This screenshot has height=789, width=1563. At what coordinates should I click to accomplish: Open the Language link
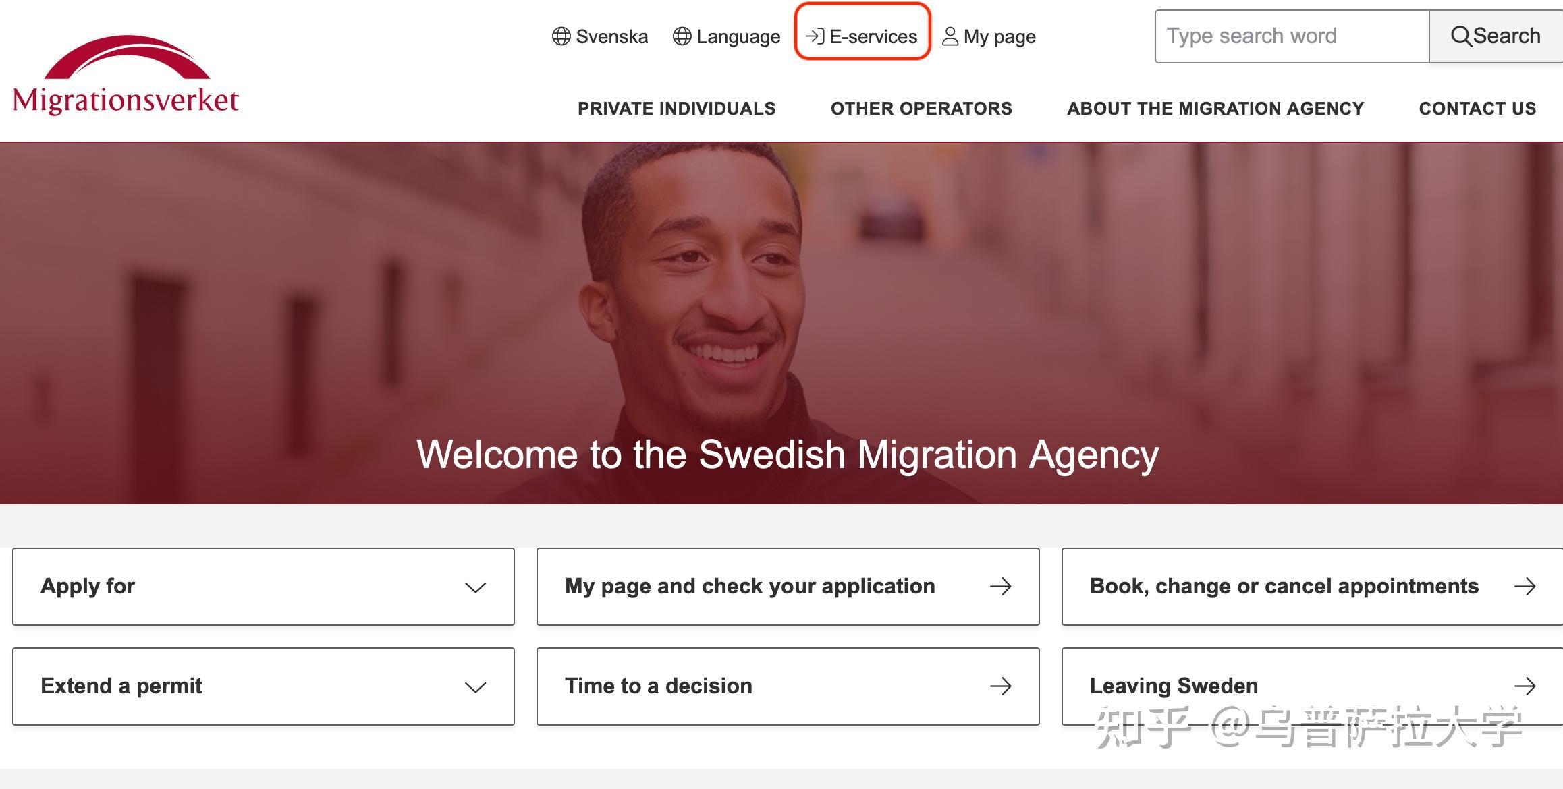click(727, 36)
